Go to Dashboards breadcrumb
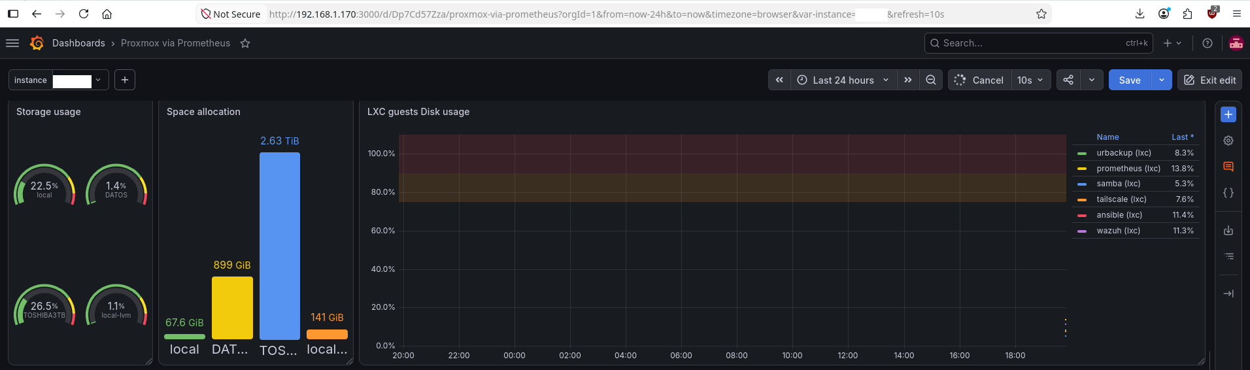The image size is (1250, 370). [x=78, y=43]
